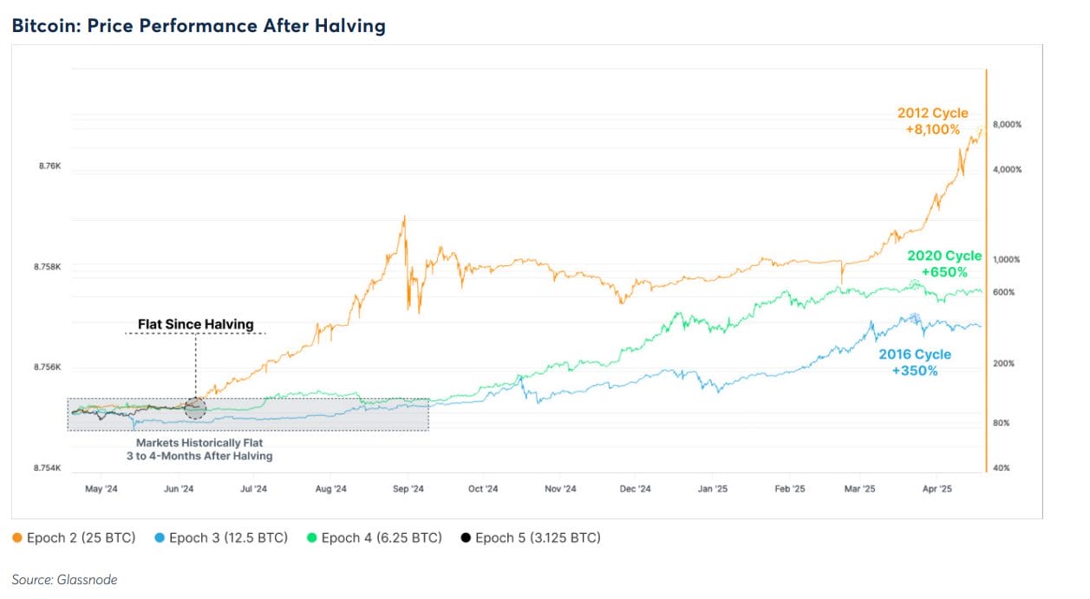Viewport: 1090px width, 599px height.
Task: Select the 2020 Cycle +650% annotation
Action: point(943,264)
